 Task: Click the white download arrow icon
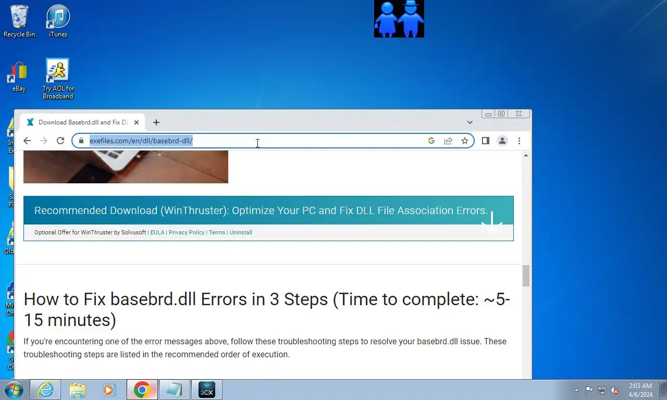coord(492,222)
